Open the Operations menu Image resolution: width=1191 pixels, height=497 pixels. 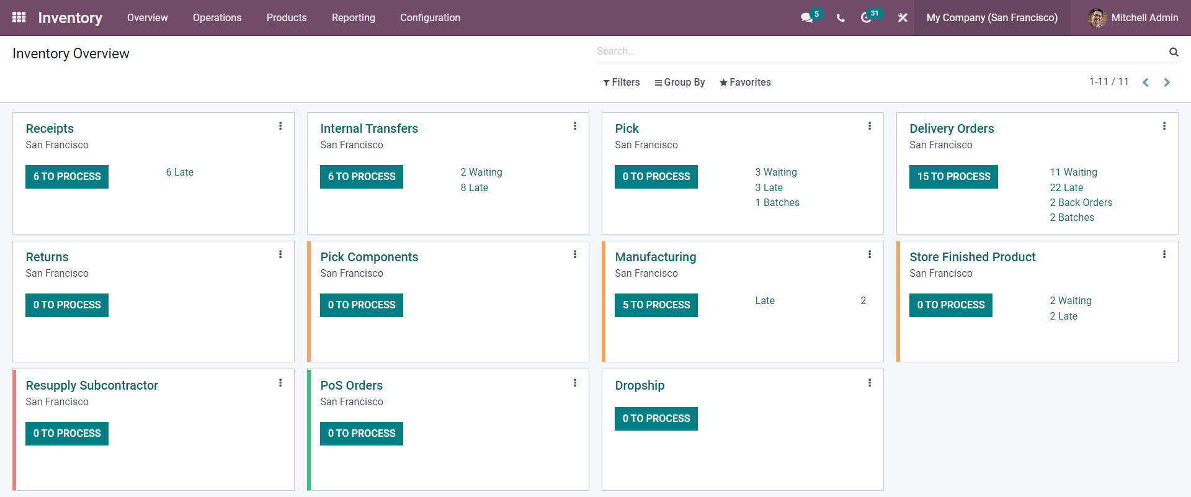[x=217, y=18]
